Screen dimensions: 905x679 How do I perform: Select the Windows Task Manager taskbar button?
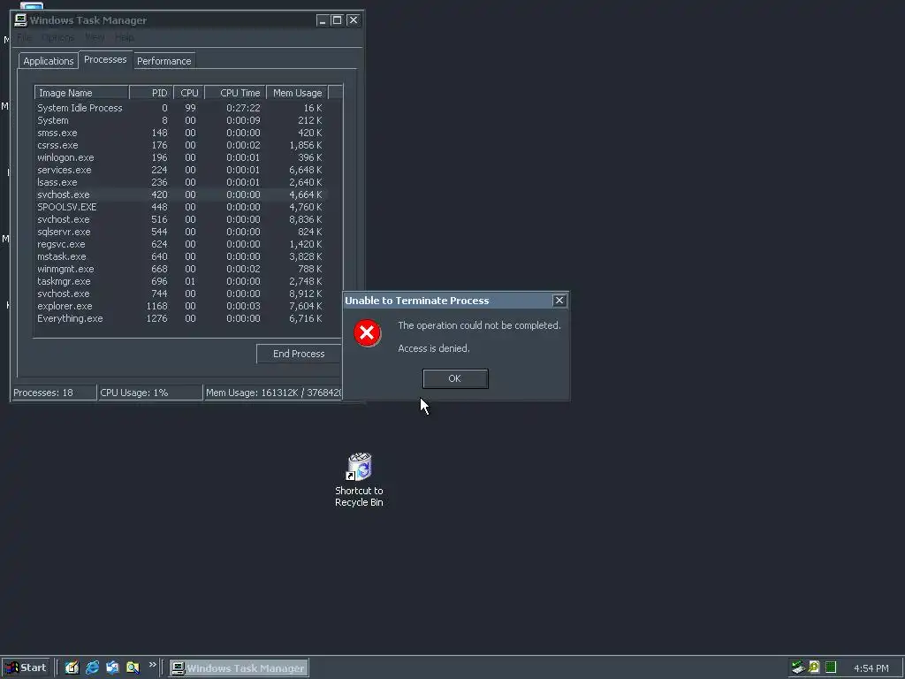tap(239, 668)
